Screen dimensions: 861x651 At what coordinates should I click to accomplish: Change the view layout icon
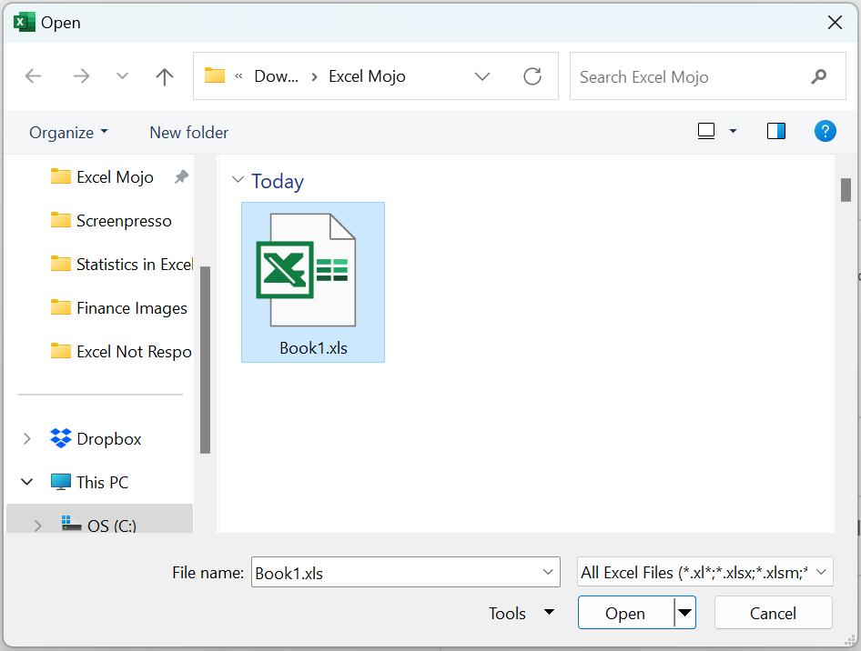click(706, 131)
